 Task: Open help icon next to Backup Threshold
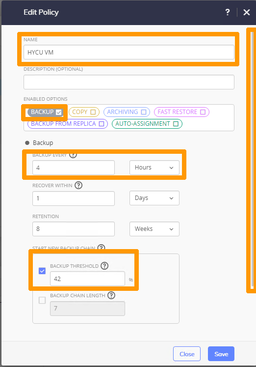104,266
